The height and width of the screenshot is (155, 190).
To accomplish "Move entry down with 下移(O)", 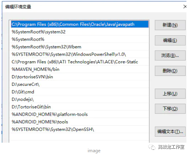I will [170, 108].
